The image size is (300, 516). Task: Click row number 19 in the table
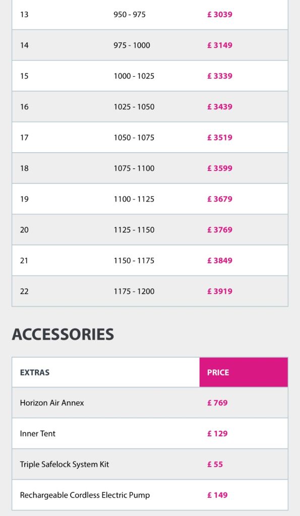24,199
